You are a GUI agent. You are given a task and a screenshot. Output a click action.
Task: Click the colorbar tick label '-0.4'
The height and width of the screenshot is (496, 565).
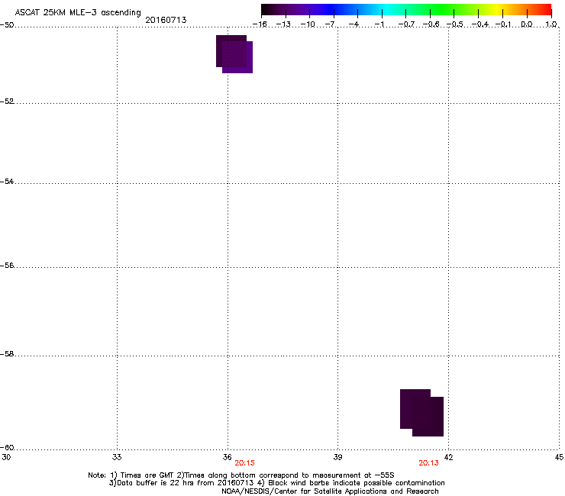tap(480, 24)
